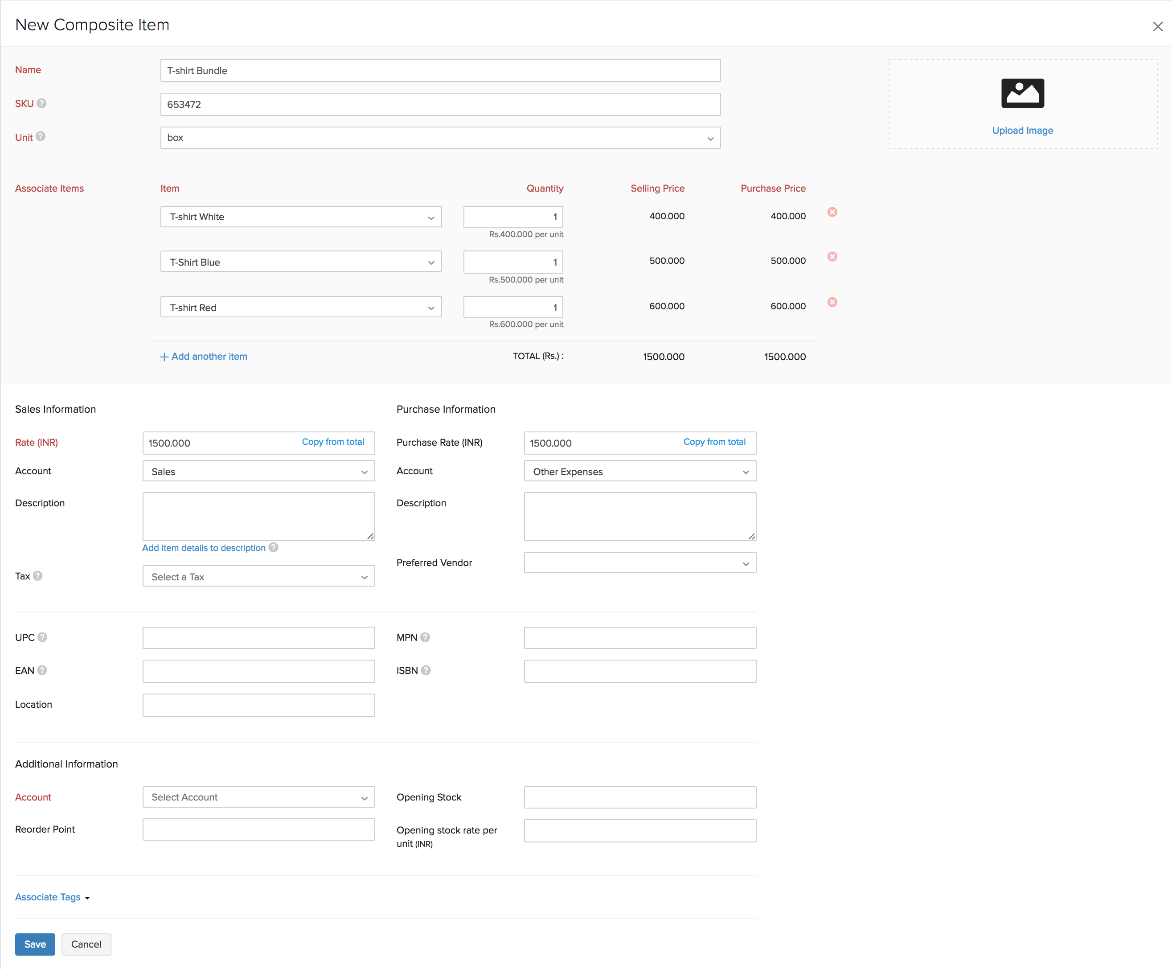This screenshot has width=1172, height=969.
Task: Remove the T-Shirt Blue line item
Action: [832, 257]
